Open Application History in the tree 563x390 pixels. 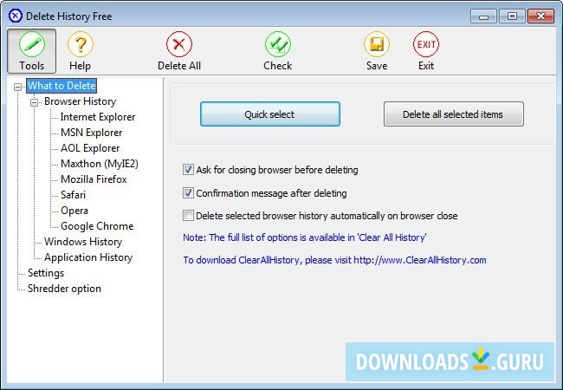pyautogui.click(x=88, y=257)
